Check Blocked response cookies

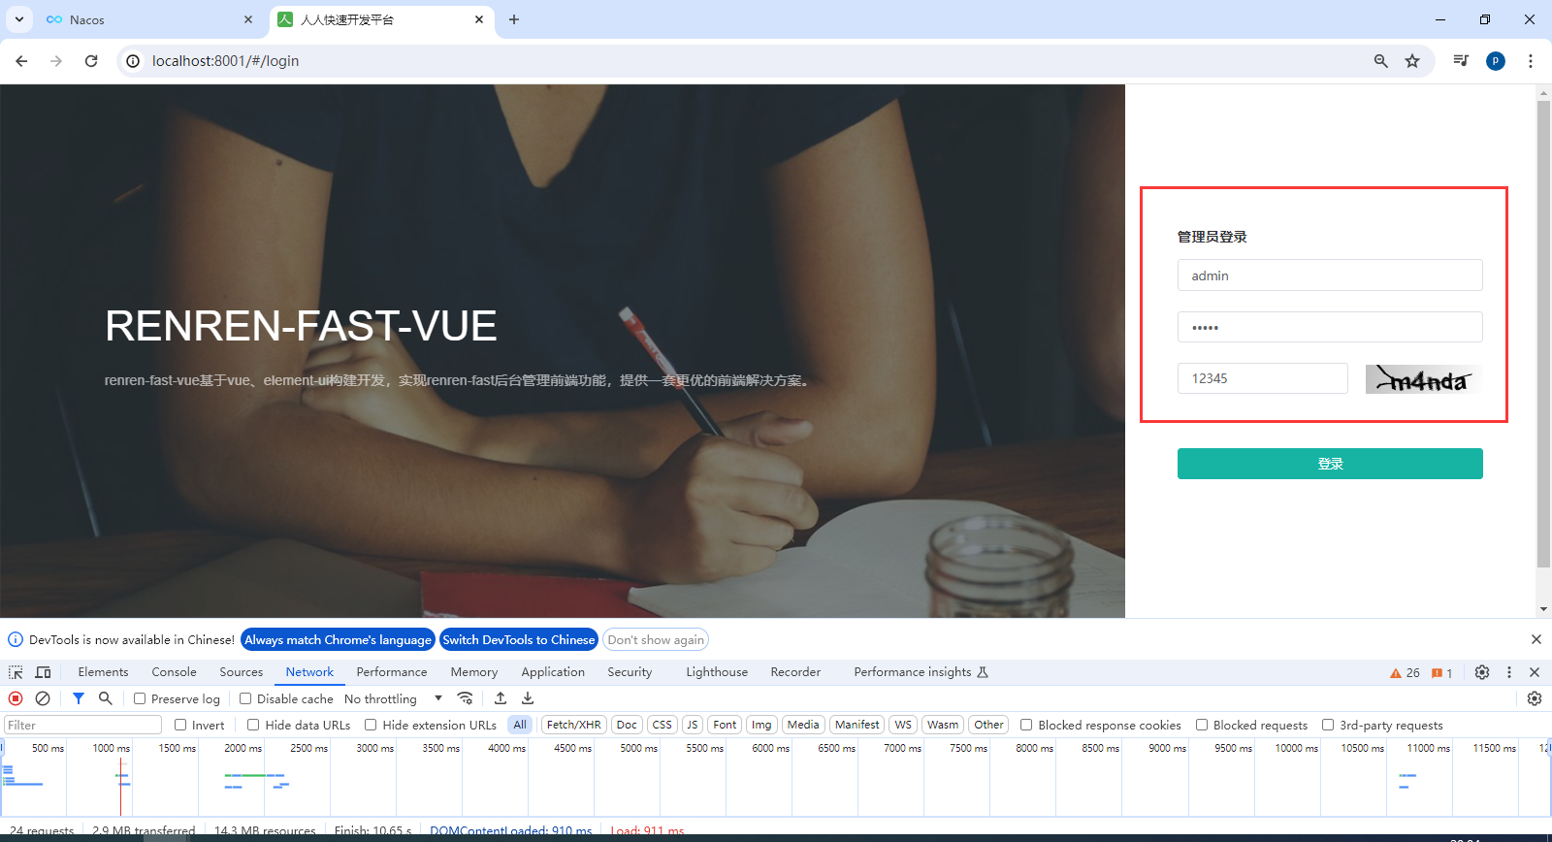tap(1026, 725)
